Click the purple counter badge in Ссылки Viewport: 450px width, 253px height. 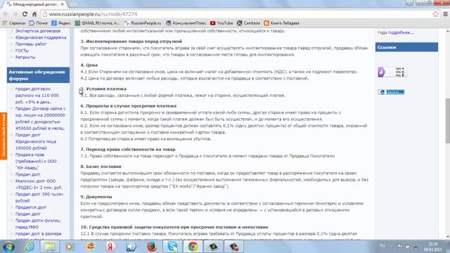pos(392,72)
